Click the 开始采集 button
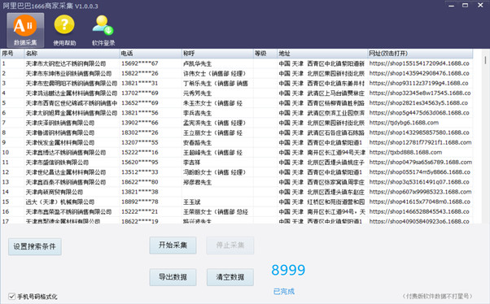Viewport: 490px width, 304px height. 173,245
